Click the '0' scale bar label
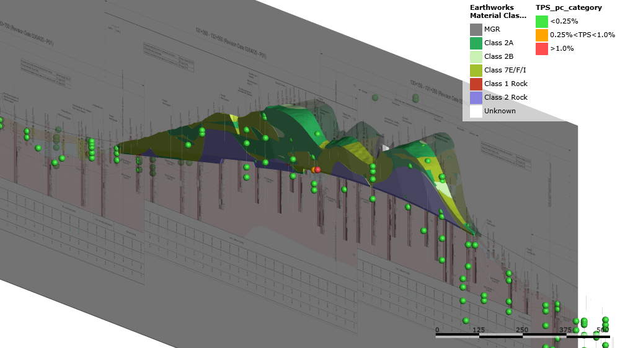The image size is (620, 348). pyautogui.click(x=437, y=330)
